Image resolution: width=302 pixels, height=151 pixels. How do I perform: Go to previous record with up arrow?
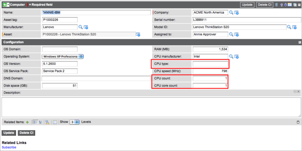click(x=281, y=5)
